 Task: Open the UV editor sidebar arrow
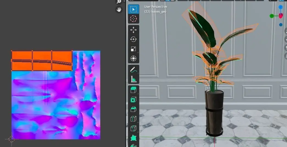[124, 1]
